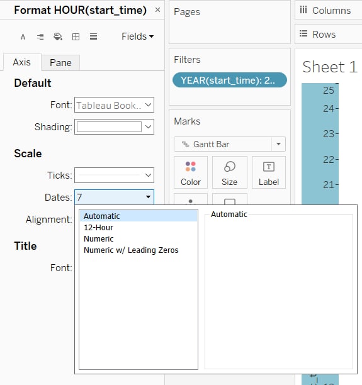Close the Format HOUR(start_time) pane
Viewport: 362px width, 385px height.
click(157, 10)
